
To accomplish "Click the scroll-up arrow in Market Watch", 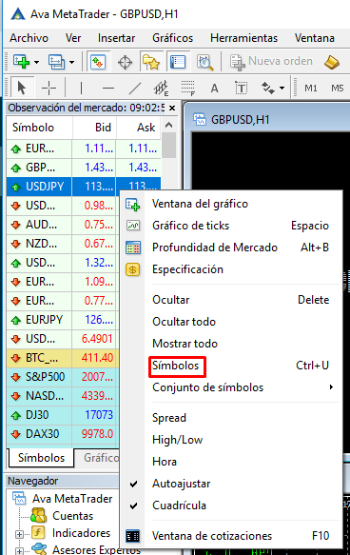I will [169, 125].
